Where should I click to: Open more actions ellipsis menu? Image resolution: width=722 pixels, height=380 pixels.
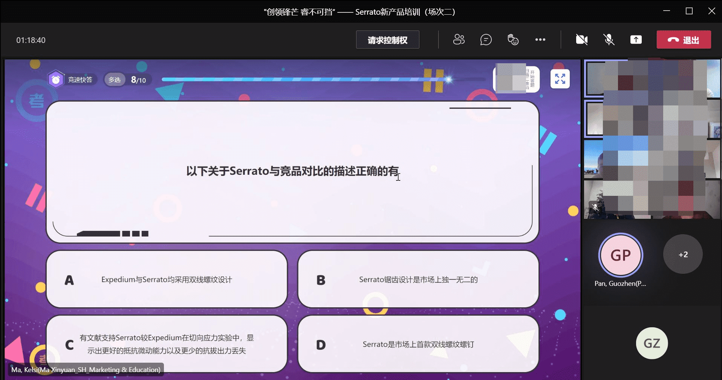tap(540, 40)
